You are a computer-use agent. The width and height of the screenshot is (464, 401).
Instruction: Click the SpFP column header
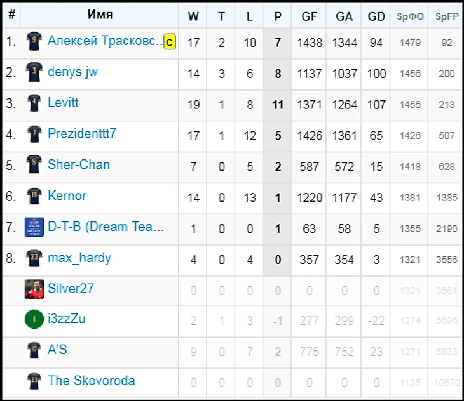click(446, 16)
